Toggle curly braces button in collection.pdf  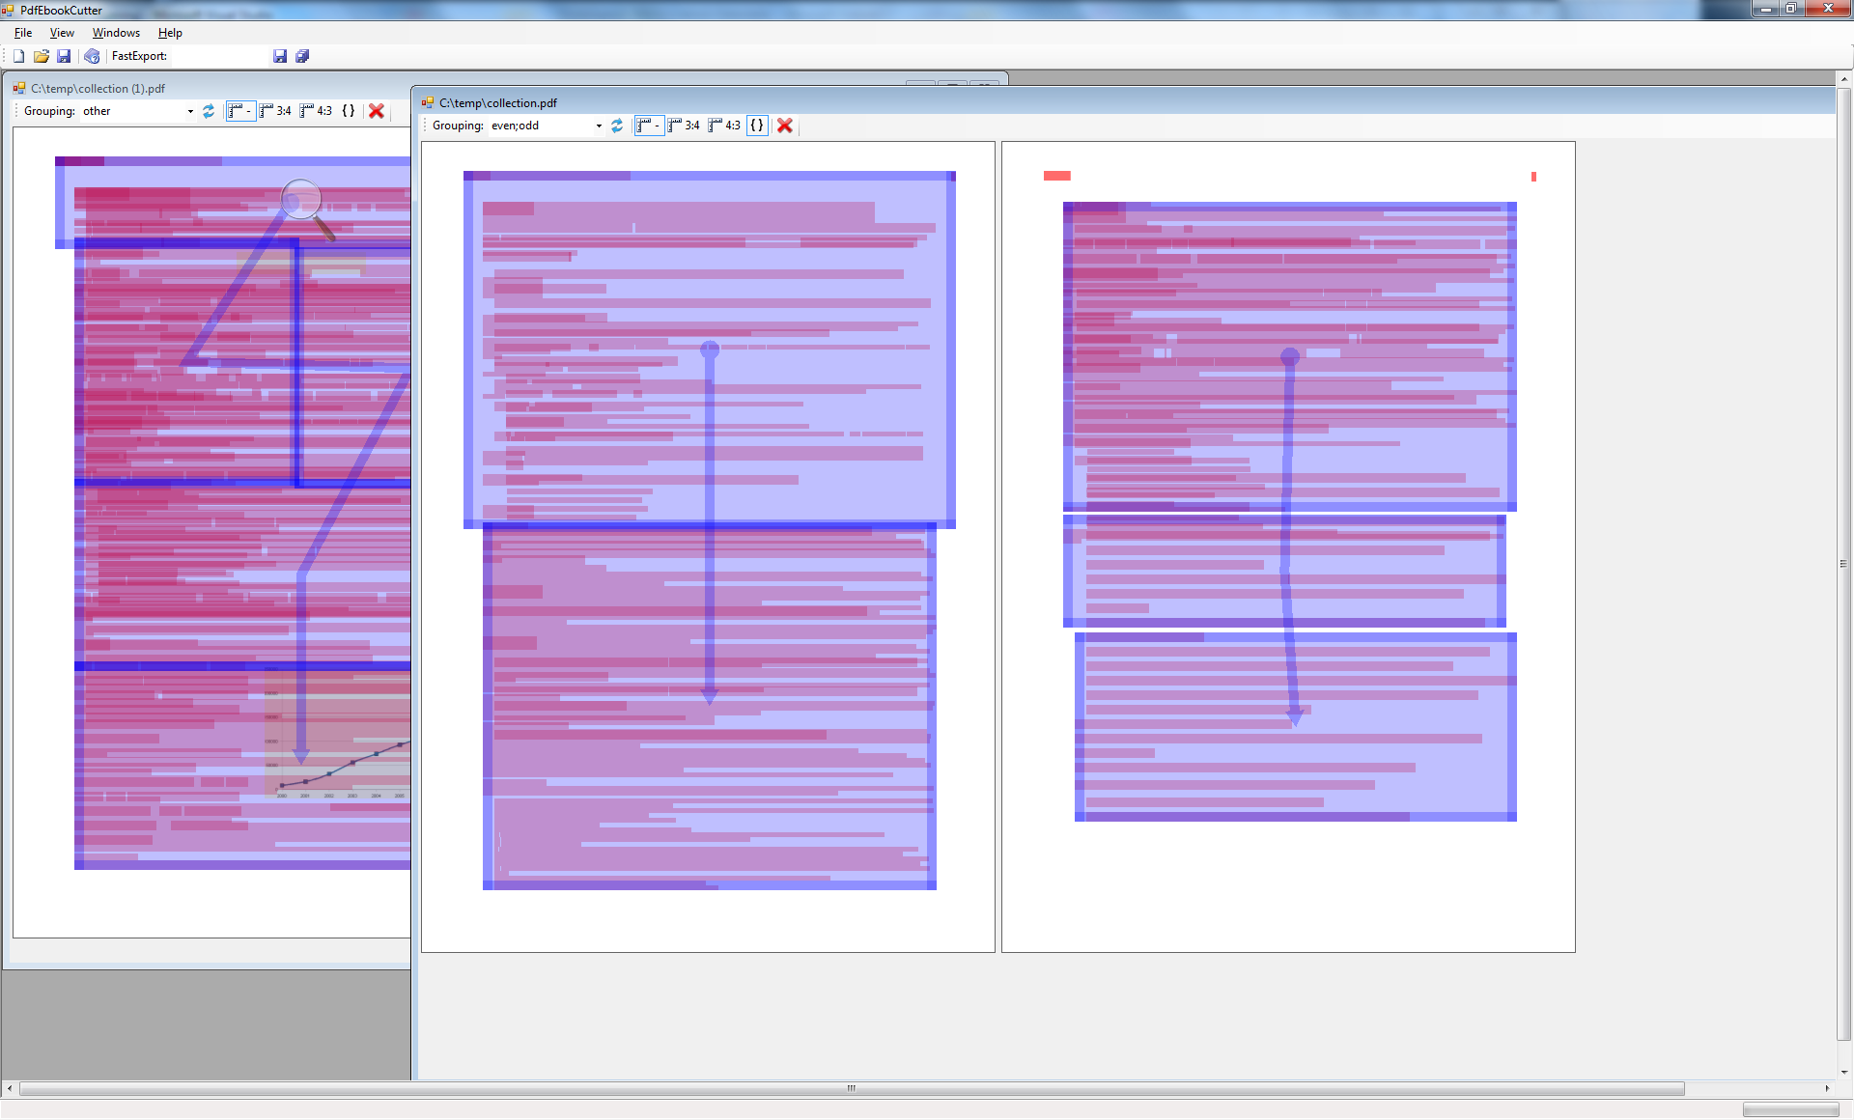pos(757,126)
